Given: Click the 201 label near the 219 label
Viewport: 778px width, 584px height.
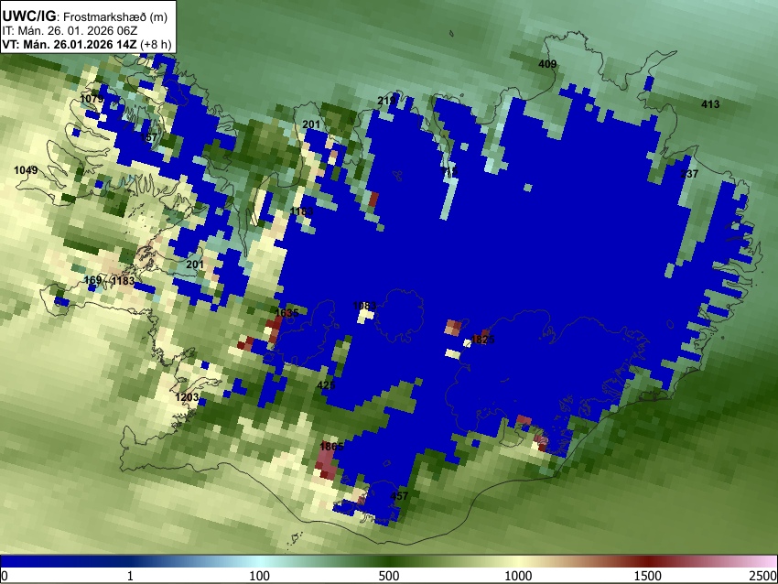Looking at the screenshot, I should (311, 124).
